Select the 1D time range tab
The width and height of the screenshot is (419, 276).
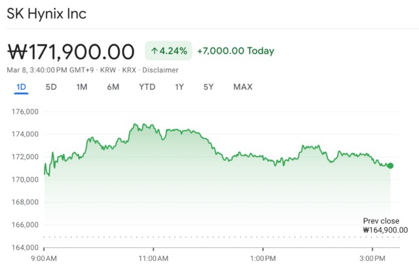[x=20, y=87]
